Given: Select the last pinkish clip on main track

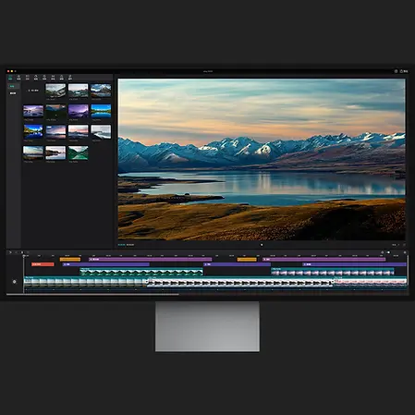Looking at the screenshot, I should [x=371, y=282].
